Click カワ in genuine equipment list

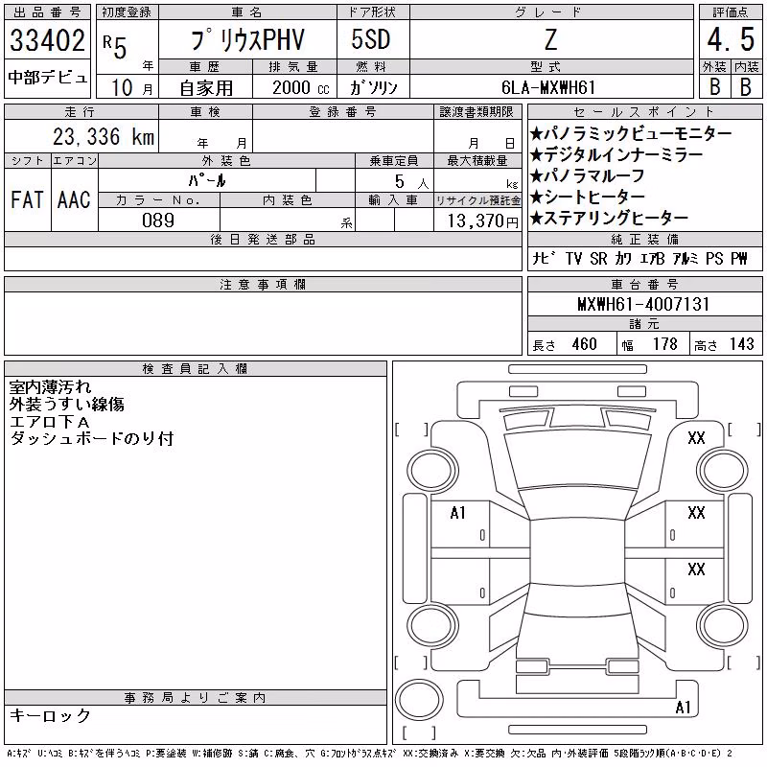622,258
